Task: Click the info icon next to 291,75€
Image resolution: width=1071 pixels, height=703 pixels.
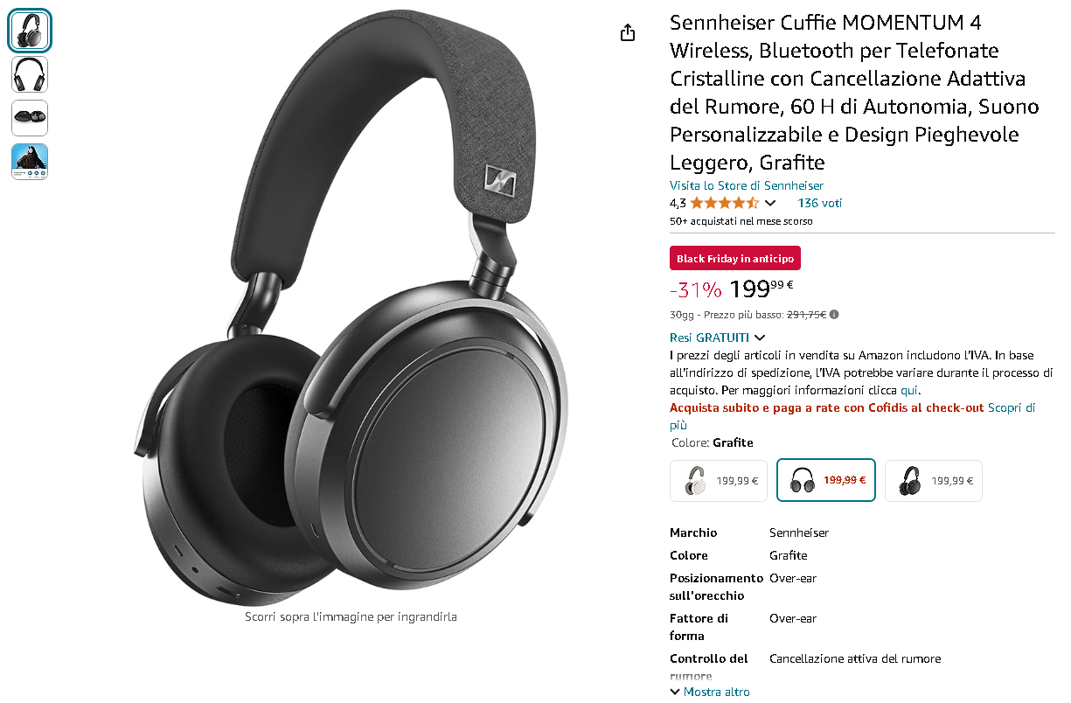Action: click(834, 315)
